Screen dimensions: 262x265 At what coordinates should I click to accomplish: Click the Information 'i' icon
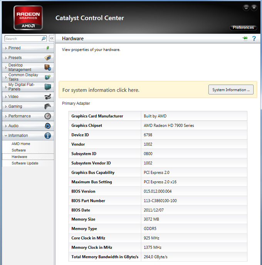point(48,136)
